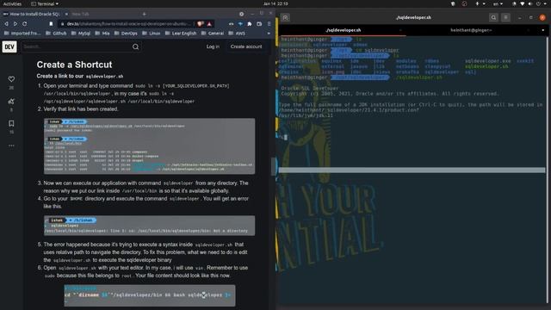Viewport: 551px width, 310px height.
Task: Open a new browser tab with plus
Action: coord(144,14)
